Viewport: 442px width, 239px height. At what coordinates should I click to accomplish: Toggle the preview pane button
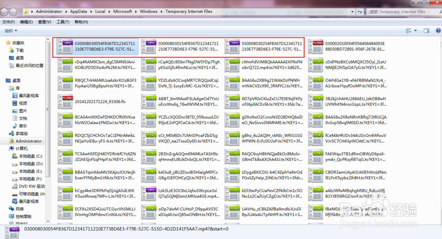coord(427,30)
